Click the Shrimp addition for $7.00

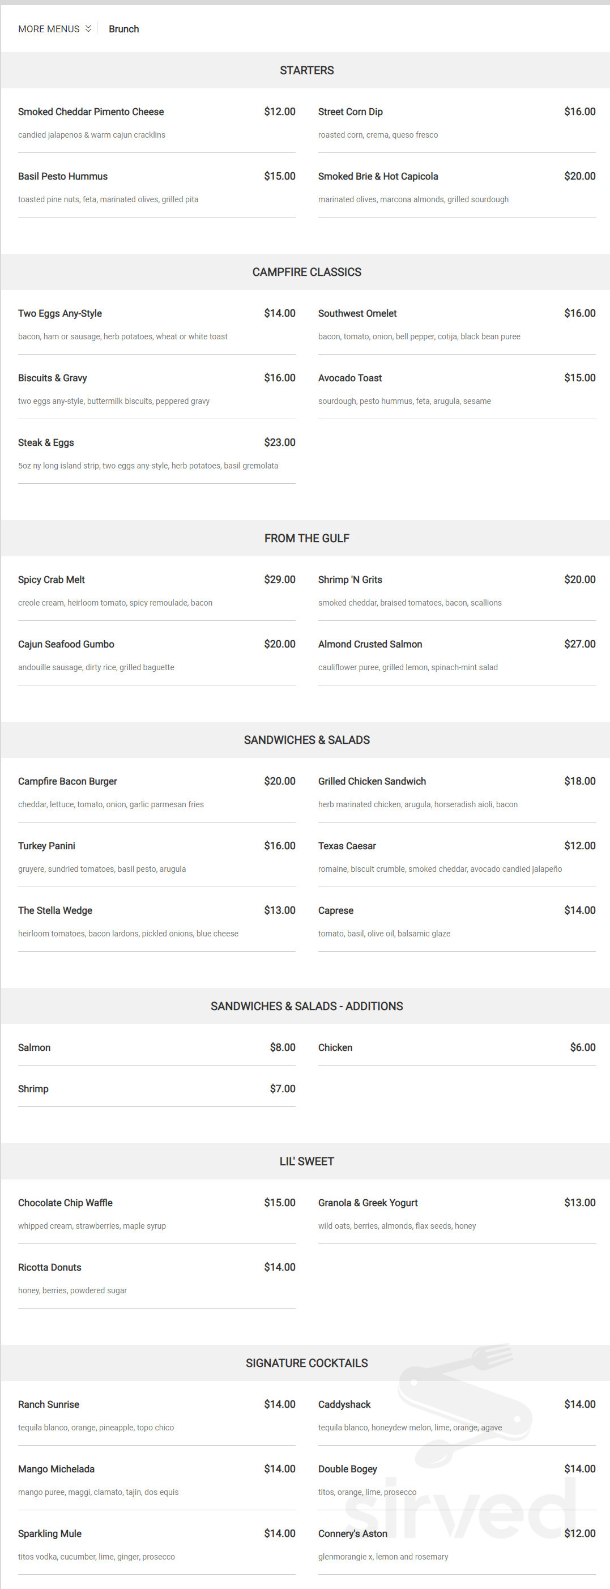pos(157,1089)
